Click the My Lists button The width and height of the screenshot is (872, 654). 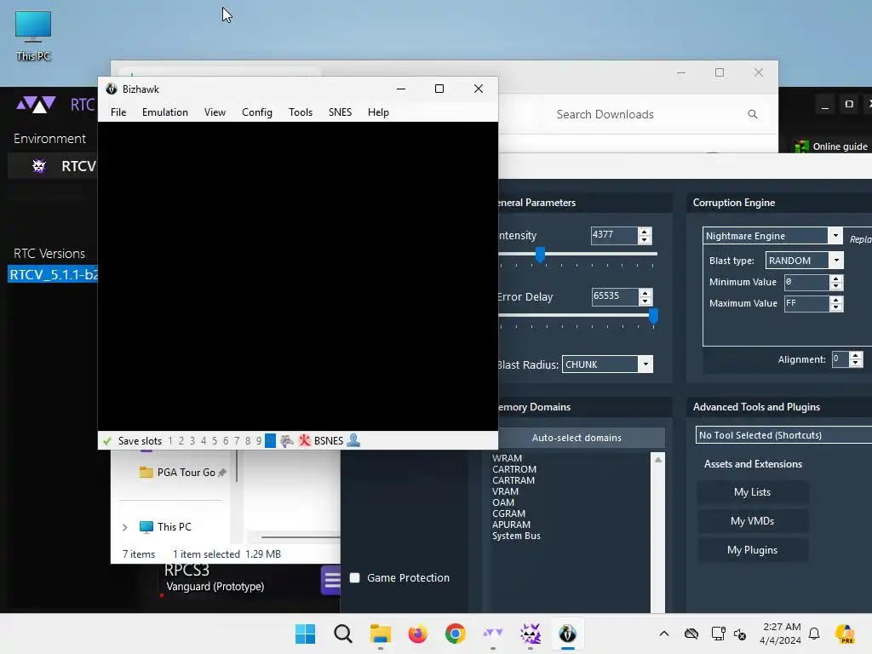click(753, 492)
